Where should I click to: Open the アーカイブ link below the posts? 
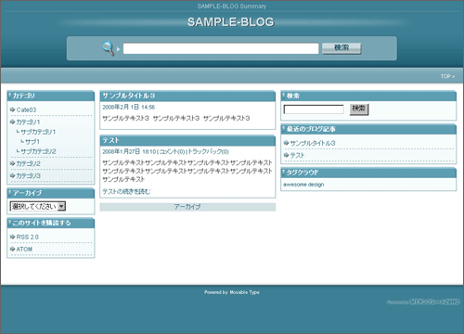[187, 207]
